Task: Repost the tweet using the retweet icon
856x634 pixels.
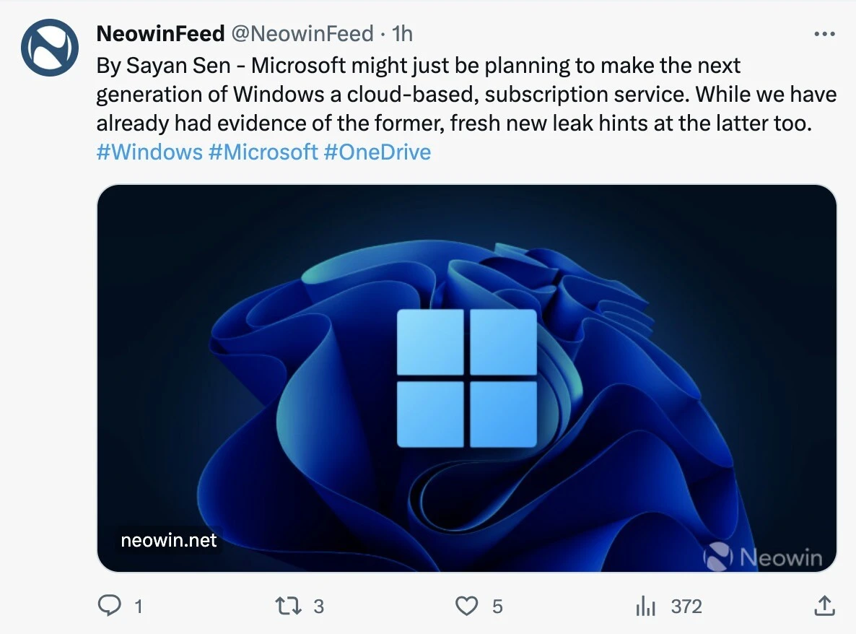Action: pos(290,606)
